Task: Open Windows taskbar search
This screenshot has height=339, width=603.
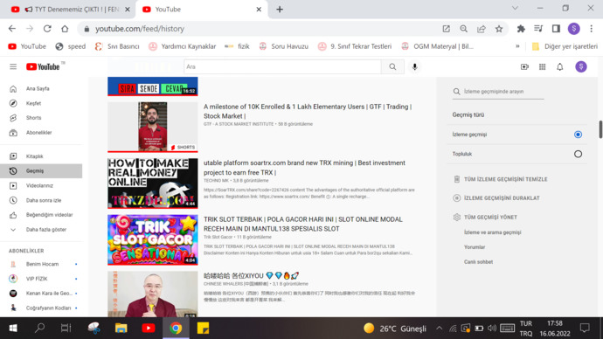Action: 39,329
